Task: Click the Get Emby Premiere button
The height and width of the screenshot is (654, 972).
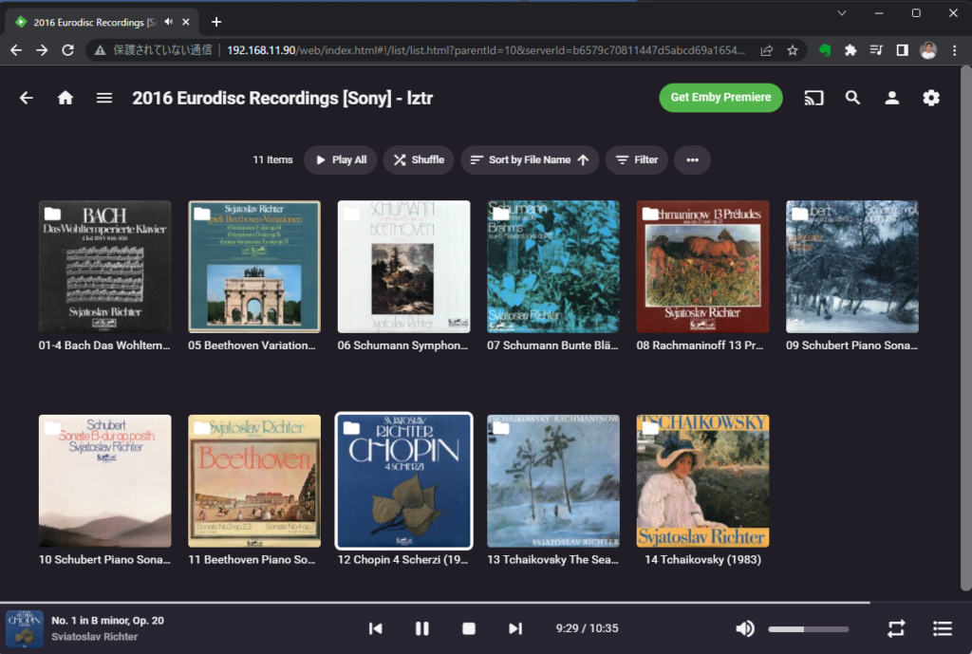Action: (720, 98)
